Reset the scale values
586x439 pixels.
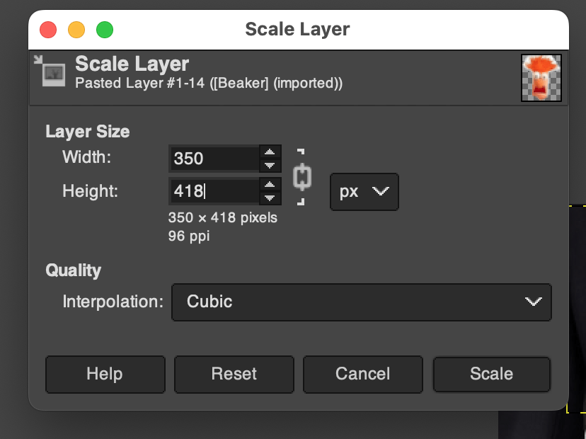(x=234, y=374)
